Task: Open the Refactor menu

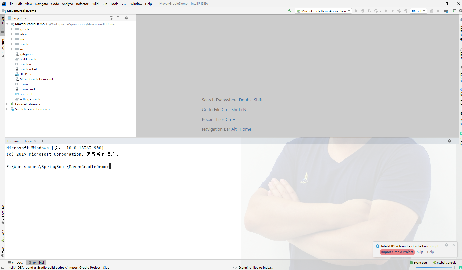Action: click(x=82, y=4)
